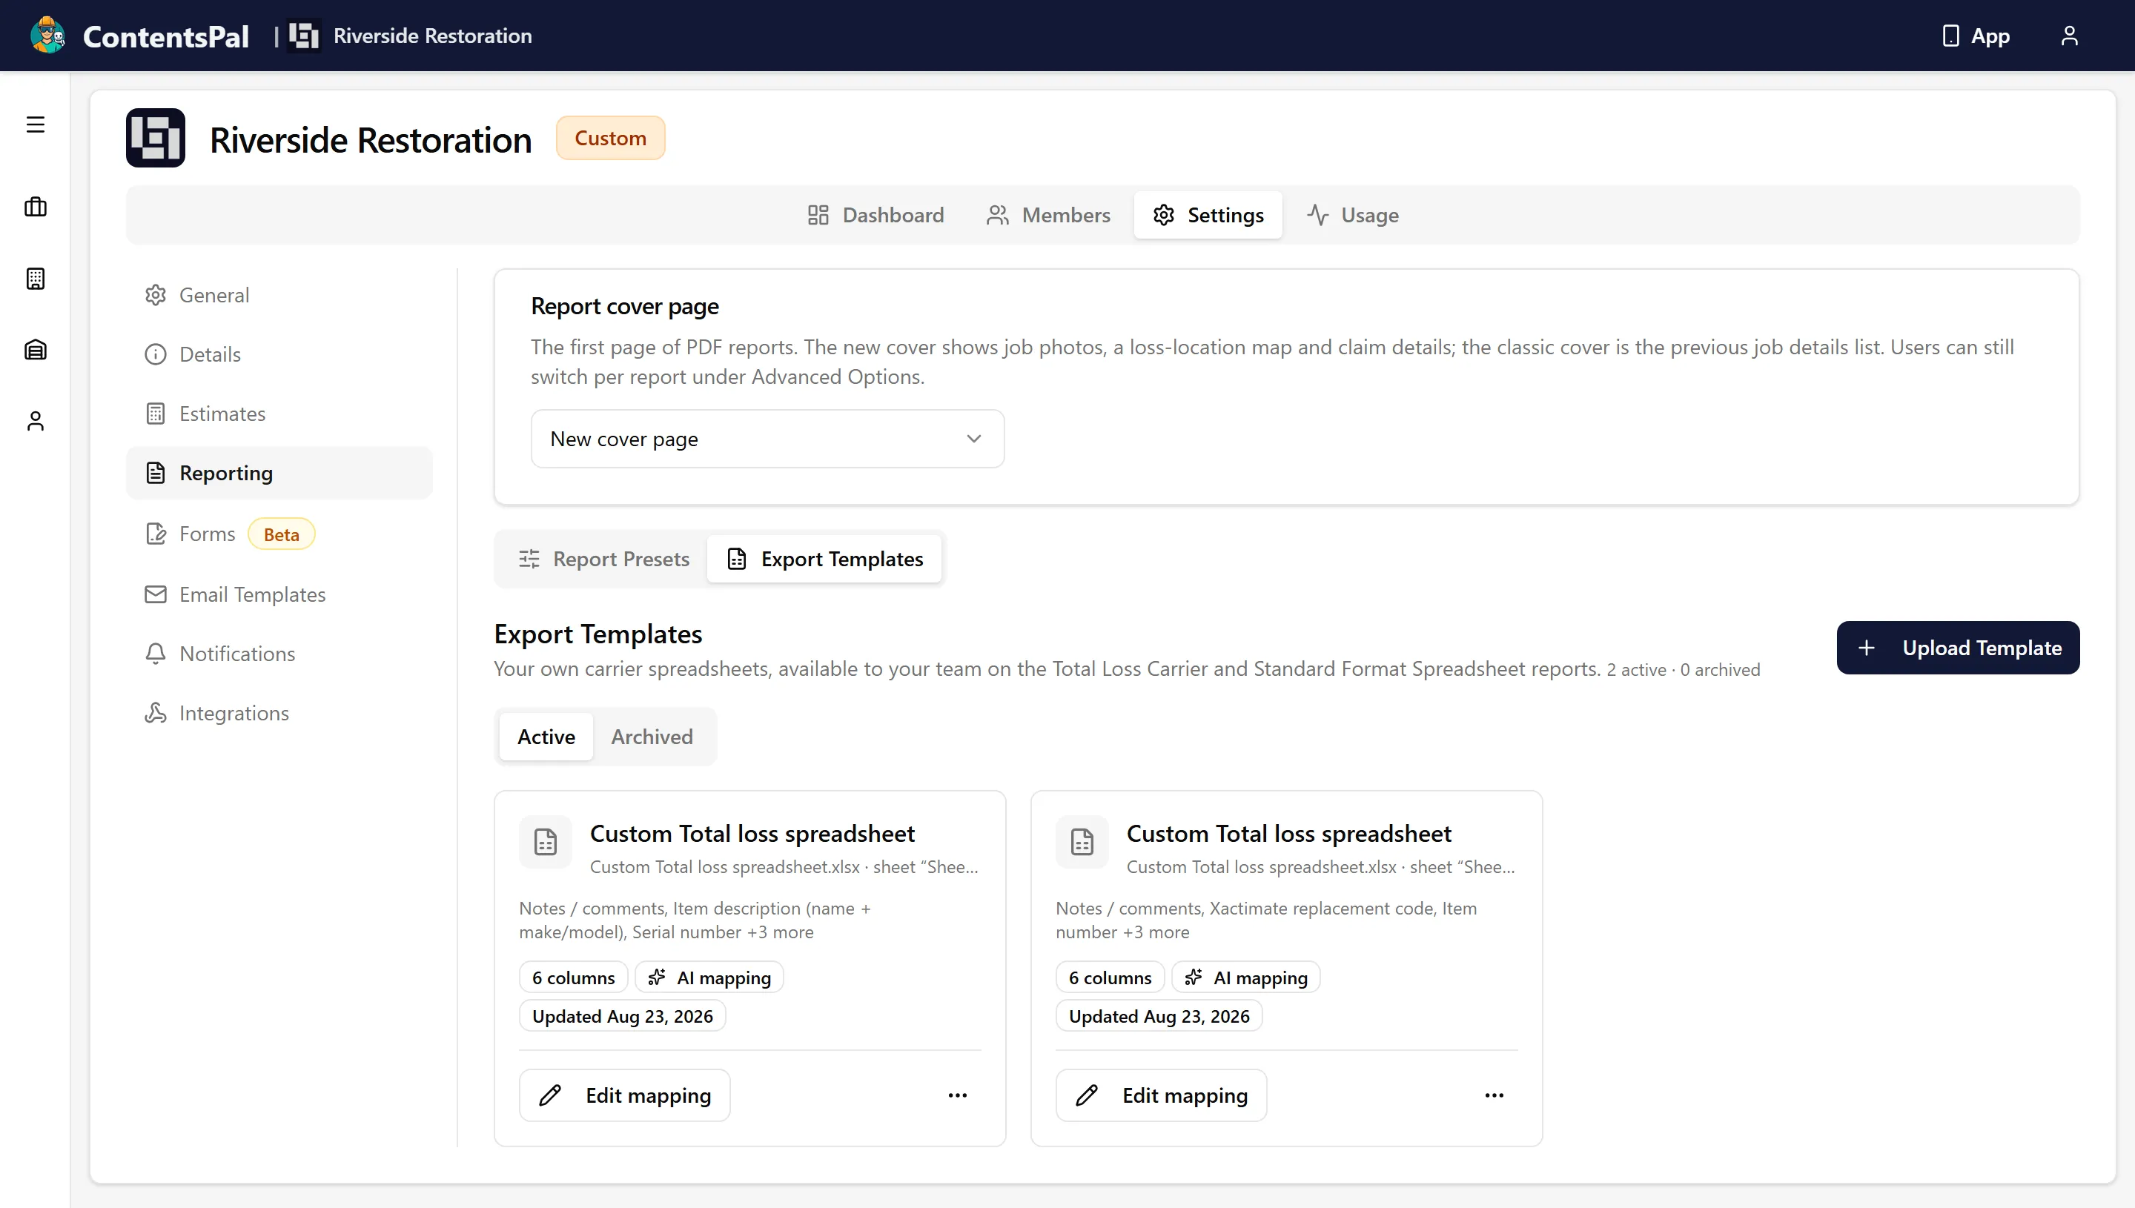Click file icon on second template card
This screenshot has width=2135, height=1208.
coord(1082,842)
